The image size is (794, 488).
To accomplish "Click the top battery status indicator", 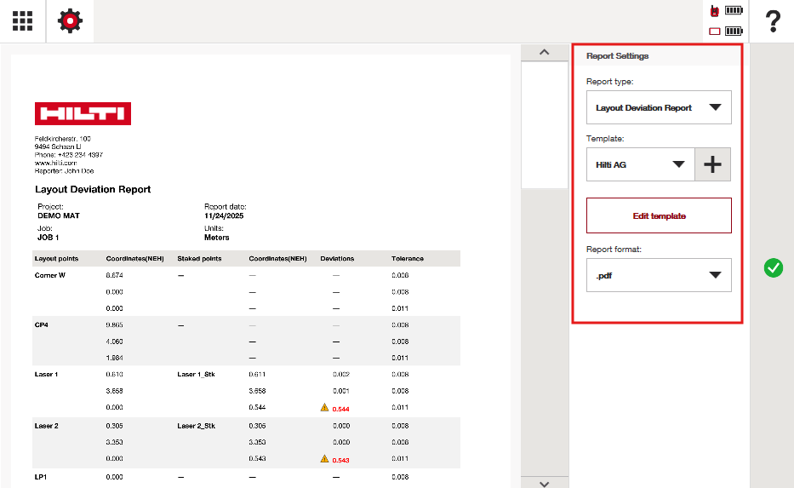I will pos(734,11).
